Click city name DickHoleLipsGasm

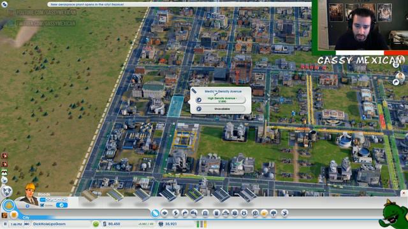pyautogui.click(x=50, y=224)
